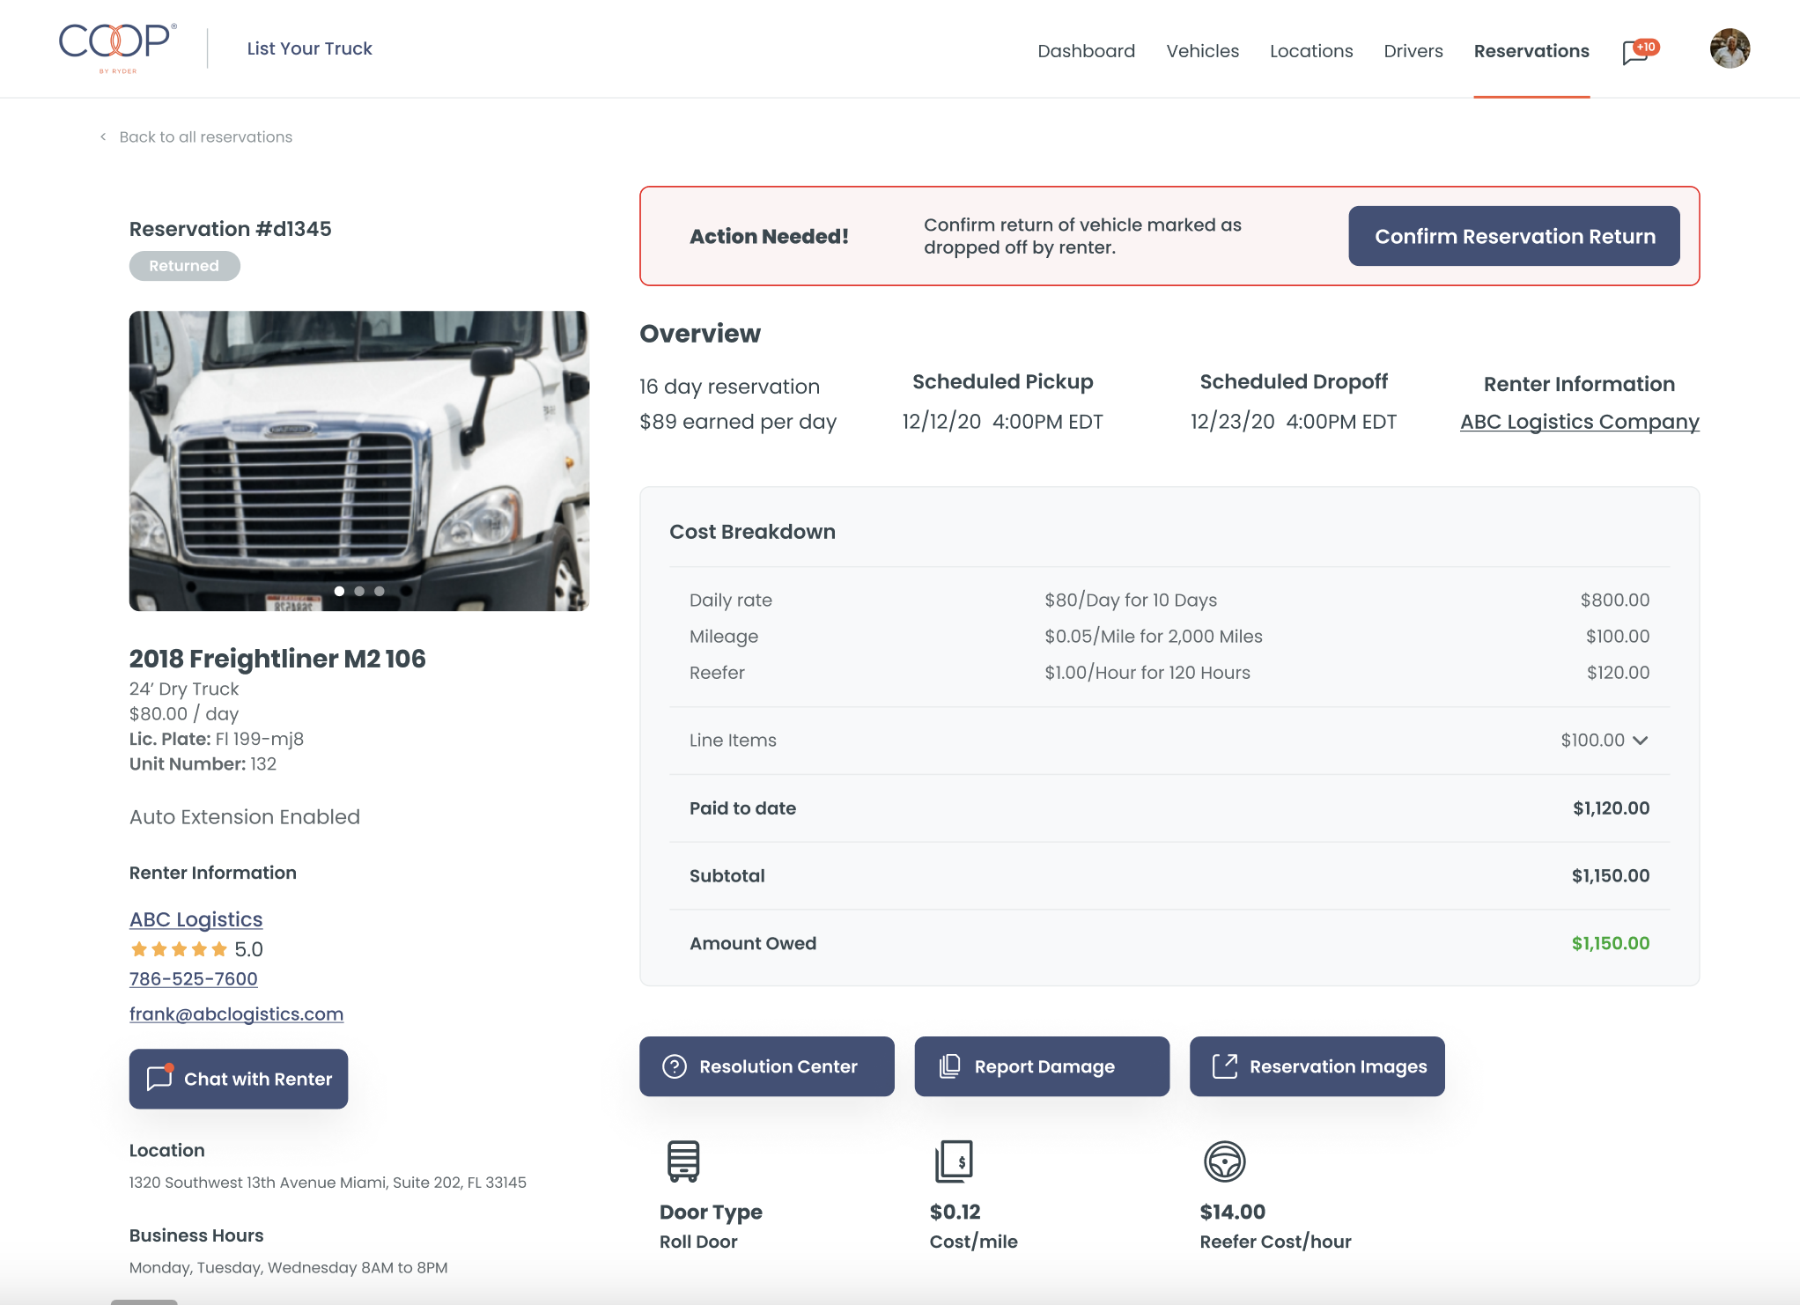Viewport: 1800px width, 1305px height.
Task: Click the five-star rating for ABC Logistics
Action: pyautogui.click(x=179, y=949)
